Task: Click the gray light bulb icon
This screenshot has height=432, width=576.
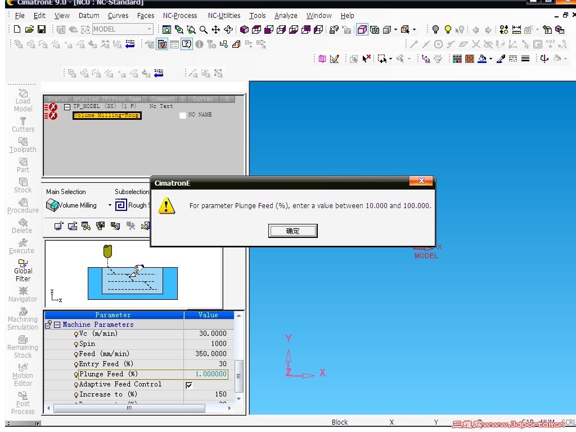Action: pyautogui.click(x=436, y=30)
